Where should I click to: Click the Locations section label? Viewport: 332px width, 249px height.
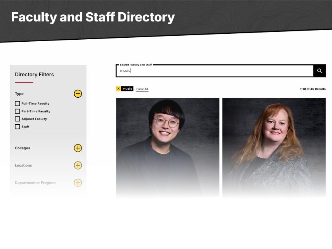[23, 165]
